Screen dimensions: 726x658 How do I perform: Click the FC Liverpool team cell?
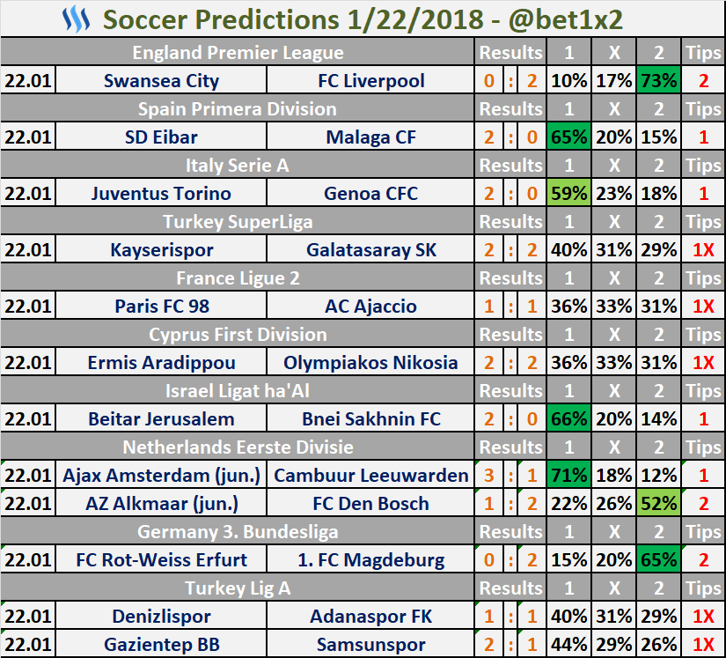pyautogui.click(x=370, y=81)
